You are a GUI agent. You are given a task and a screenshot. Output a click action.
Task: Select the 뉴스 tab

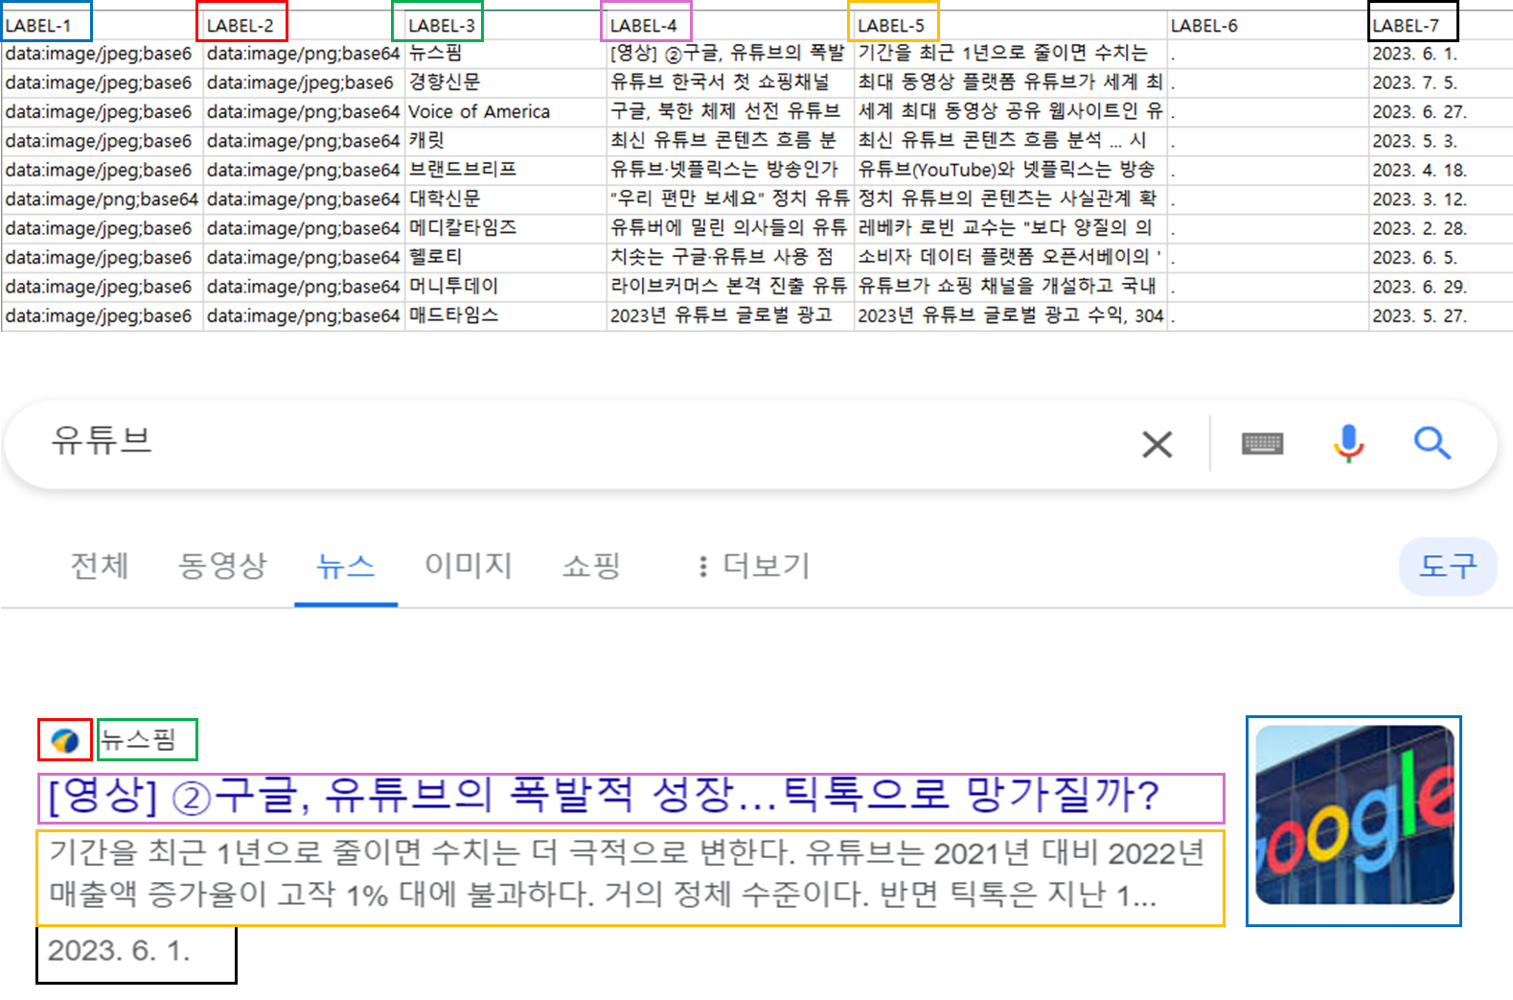(x=346, y=566)
